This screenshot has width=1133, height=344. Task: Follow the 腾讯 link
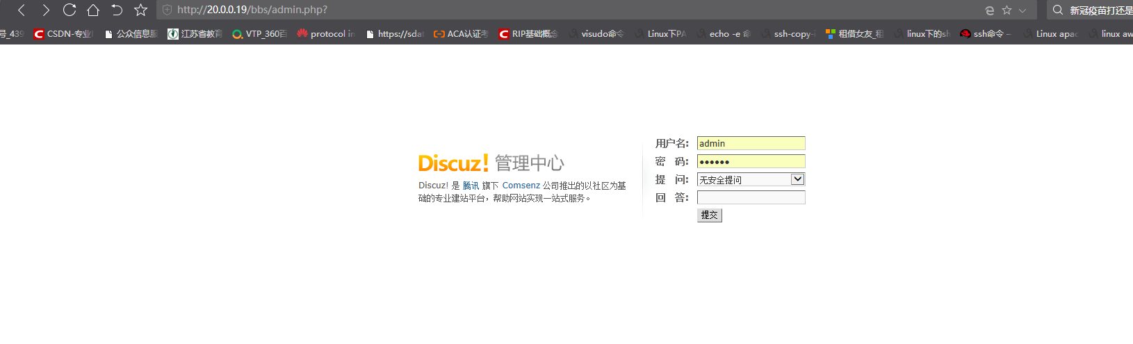point(471,186)
